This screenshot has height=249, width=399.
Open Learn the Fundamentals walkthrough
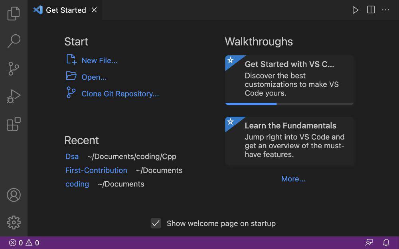[x=290, y=141]
